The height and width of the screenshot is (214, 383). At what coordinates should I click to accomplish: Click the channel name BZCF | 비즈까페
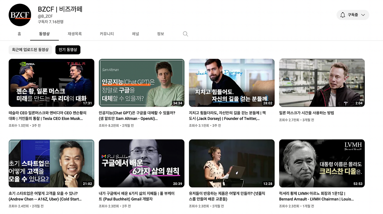60,9
